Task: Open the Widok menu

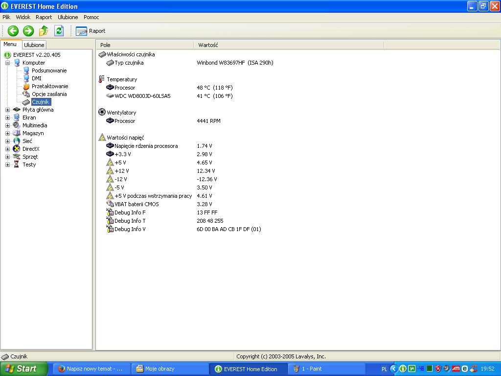Action: pos(23,17)
